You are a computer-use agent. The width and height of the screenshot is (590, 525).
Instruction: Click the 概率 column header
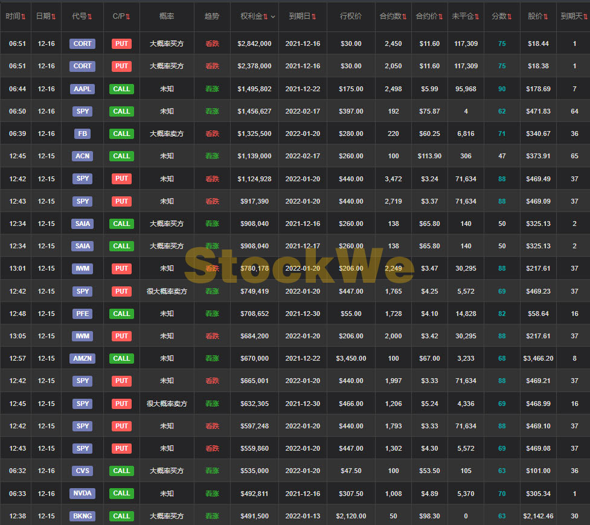tap(167, 16)
